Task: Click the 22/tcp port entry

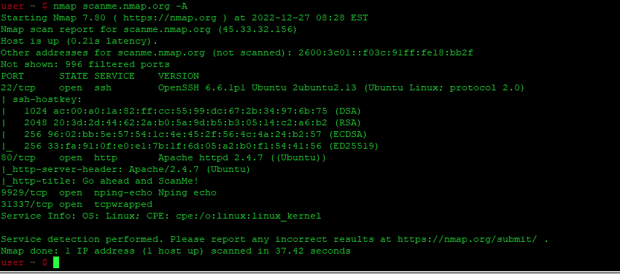Action: click(x=18, y=87)
